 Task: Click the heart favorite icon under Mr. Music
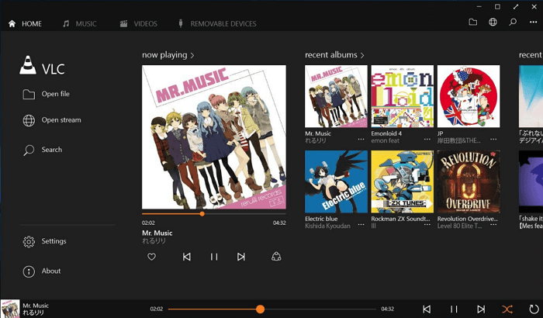(152, 257)
